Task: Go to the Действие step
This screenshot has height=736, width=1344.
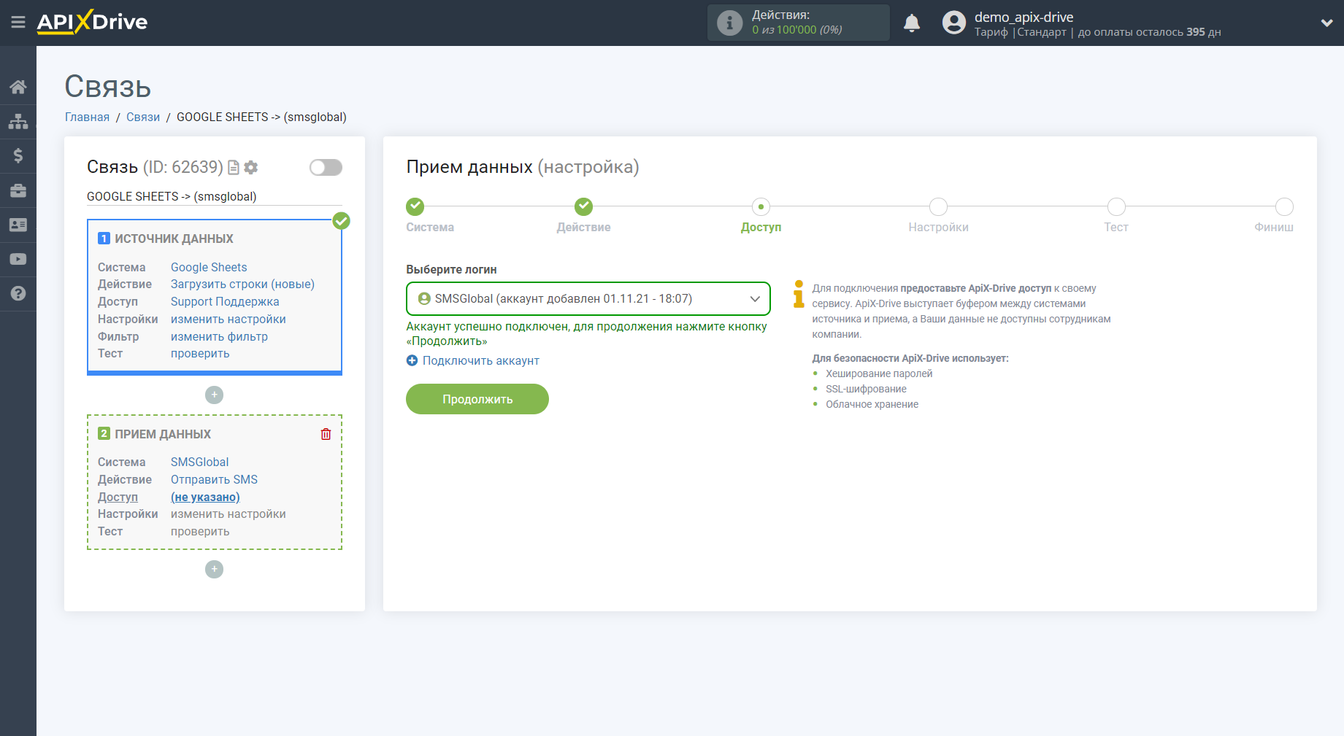Action: (x=583, y=207)
